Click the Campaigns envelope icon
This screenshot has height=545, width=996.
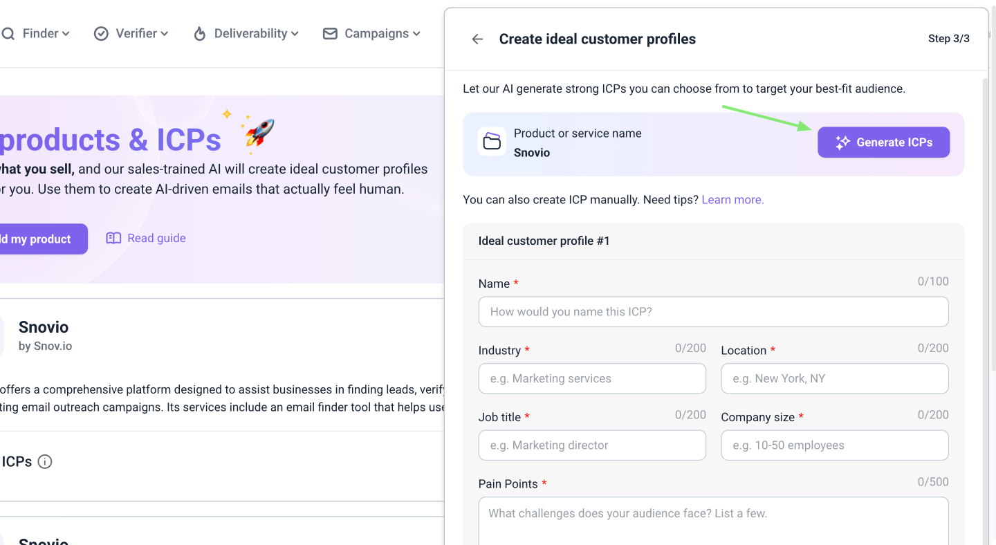point(331,33)
